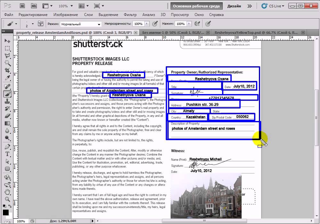Select the Pen tool
Screen dimensions: 320x224
tap(7, 147)
